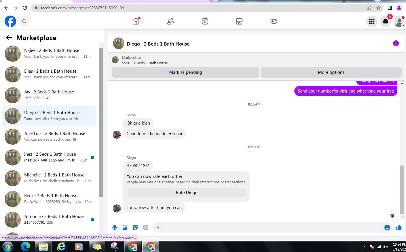Image resolution: width=406 pixels, height=252 pixels.
Task: Click 'Ok que bien' message bubble
Action: pyautogui.click(x=138, y=123)
